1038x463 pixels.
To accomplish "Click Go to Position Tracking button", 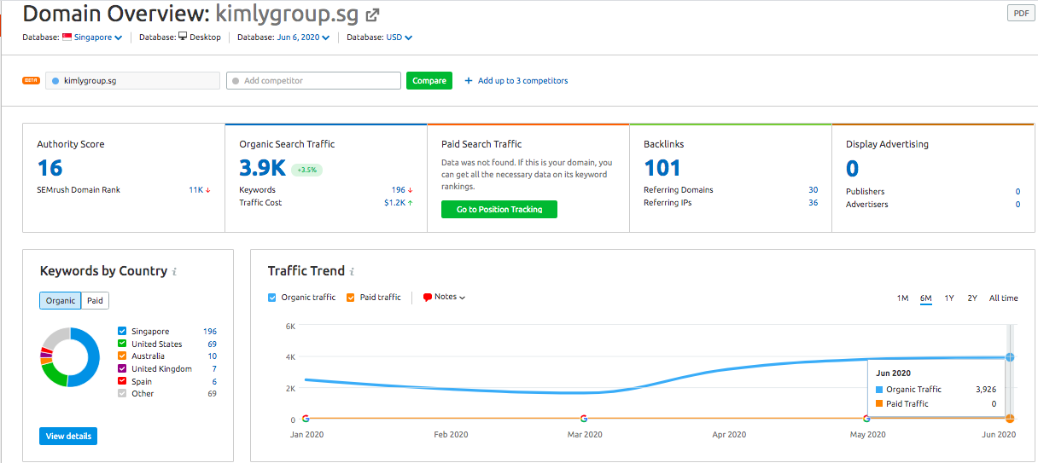I will [499, 210].
